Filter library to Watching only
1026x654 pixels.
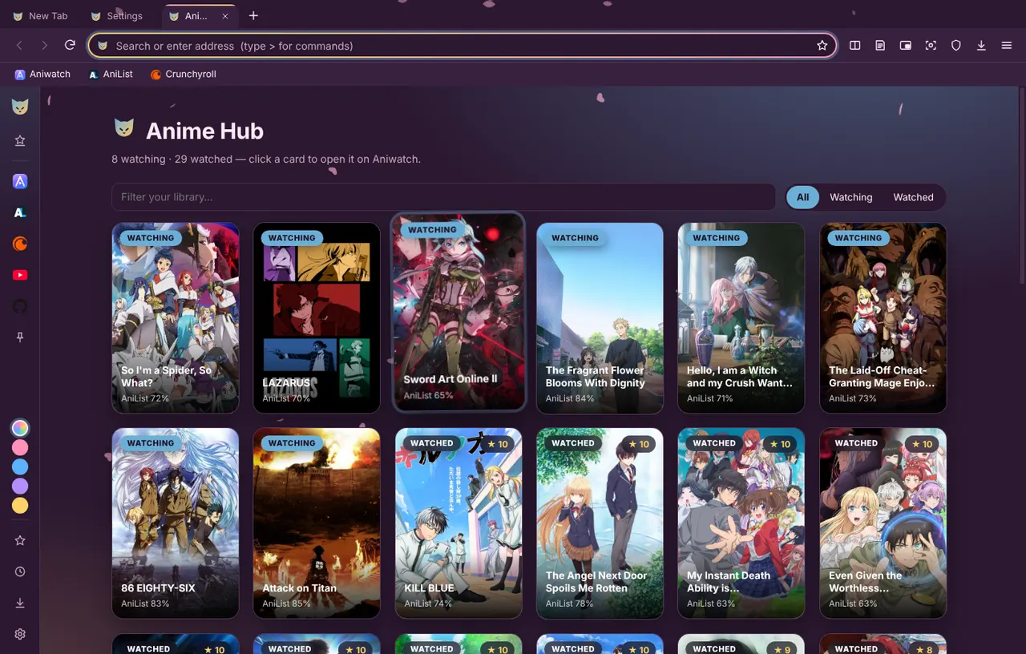850,197
